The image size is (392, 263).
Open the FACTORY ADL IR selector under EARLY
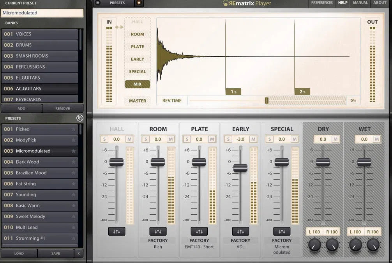tap(240, 243)
